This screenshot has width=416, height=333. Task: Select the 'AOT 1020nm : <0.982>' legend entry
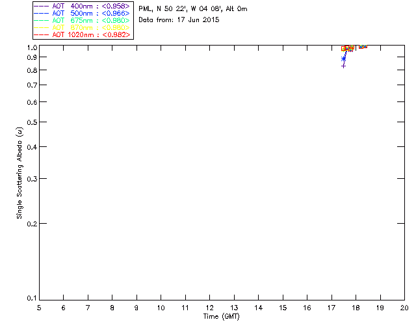[83, 34]
